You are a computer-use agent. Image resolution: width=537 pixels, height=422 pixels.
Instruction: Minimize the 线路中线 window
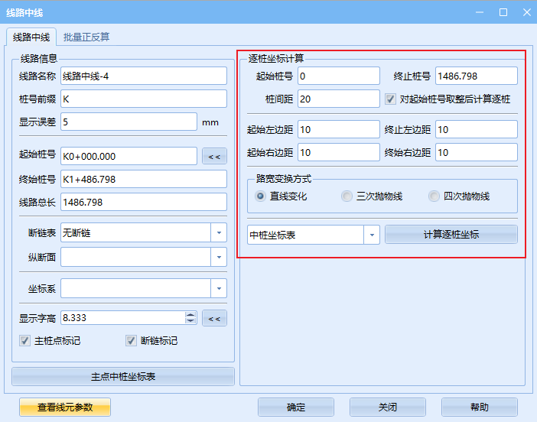[x=480, y=12]
